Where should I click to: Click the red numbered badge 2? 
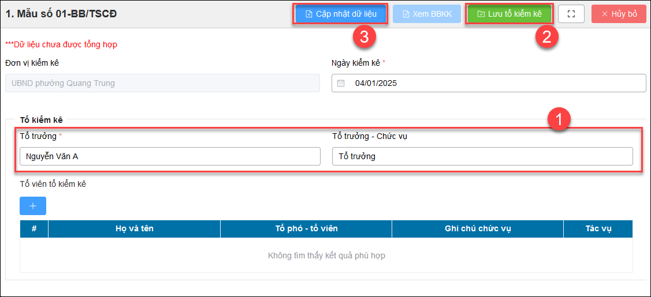click(546, 37)
